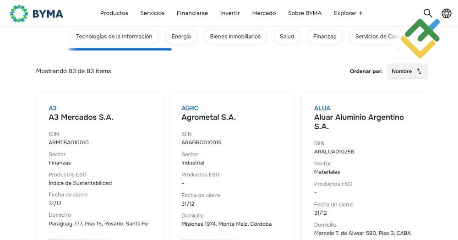
Task: Open the Productos menu
Action: (x=114, y=13)
